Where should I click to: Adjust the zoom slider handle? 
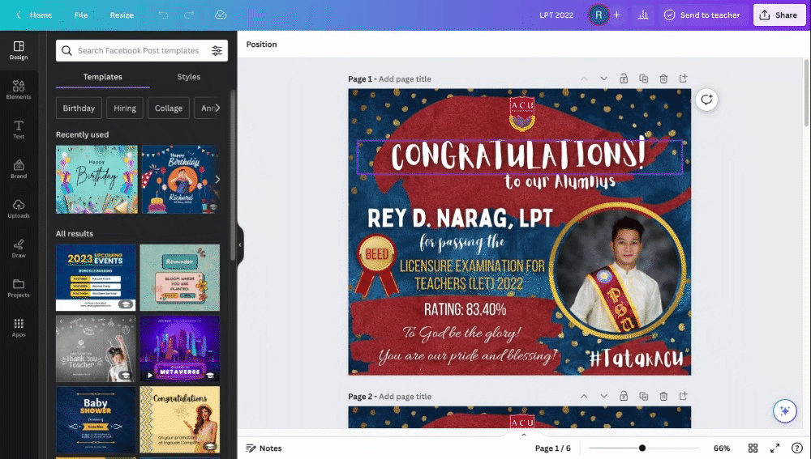(x=642, y=448)
